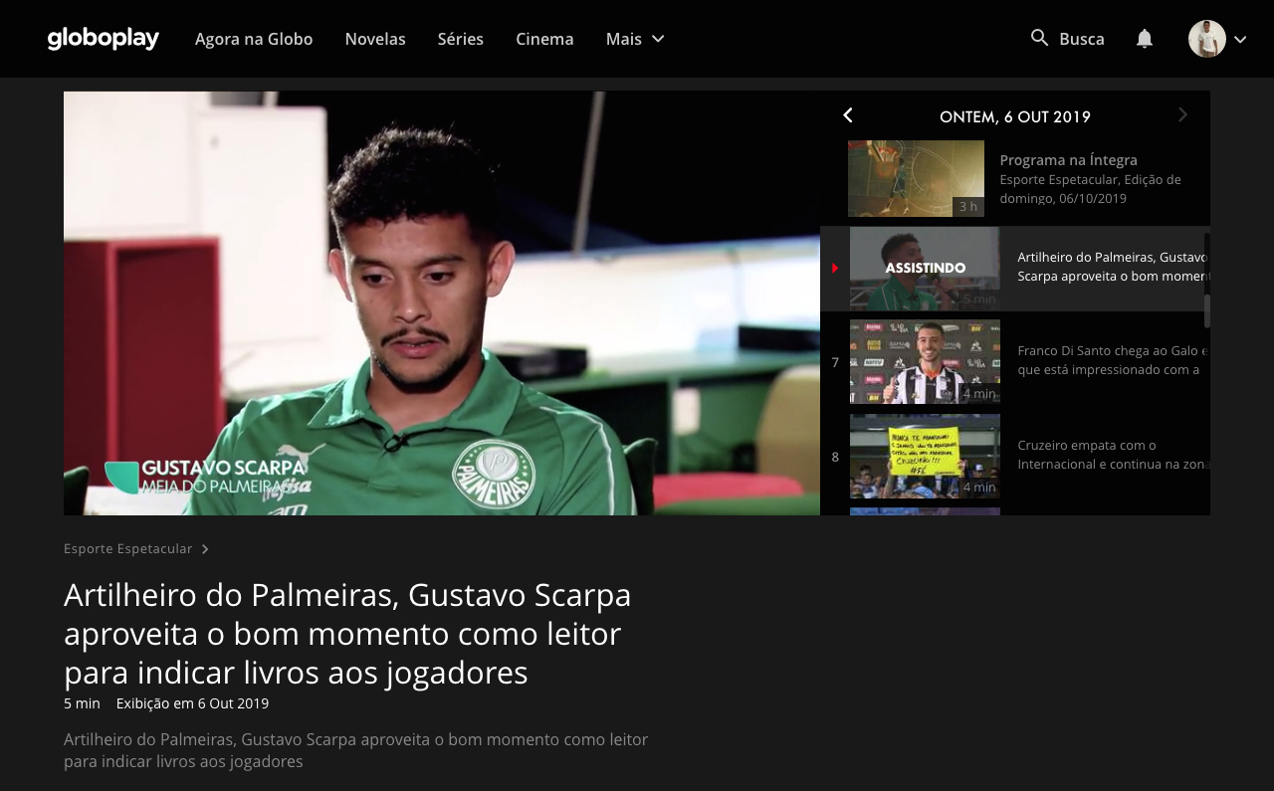Viewport: 1274px width, 791px height.
Task: Click the user profile avatar
Action: pos(1207,39)
